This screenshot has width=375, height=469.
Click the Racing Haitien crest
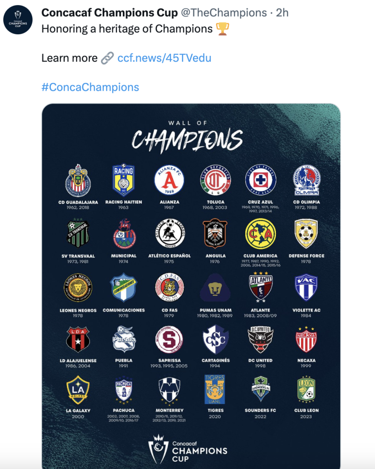click(x=124, y=180)
